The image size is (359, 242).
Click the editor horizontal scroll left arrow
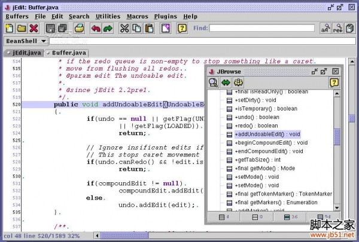pyautogui.click(x=98, y=235)
